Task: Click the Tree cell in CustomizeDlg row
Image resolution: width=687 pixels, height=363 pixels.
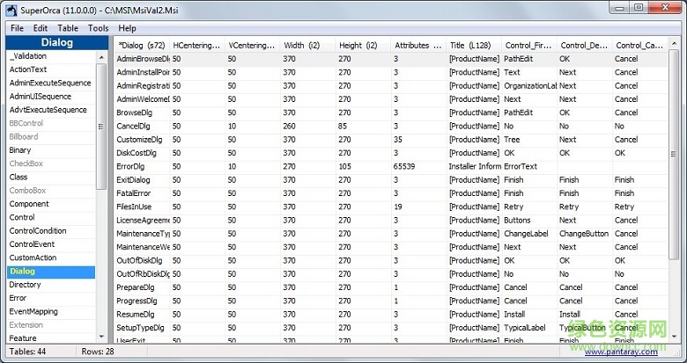Action: click(512, 140)
